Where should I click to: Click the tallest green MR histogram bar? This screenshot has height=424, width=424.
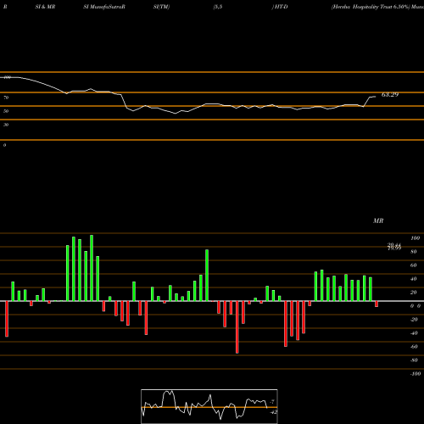pyautogui.click(x=92, y=268)
